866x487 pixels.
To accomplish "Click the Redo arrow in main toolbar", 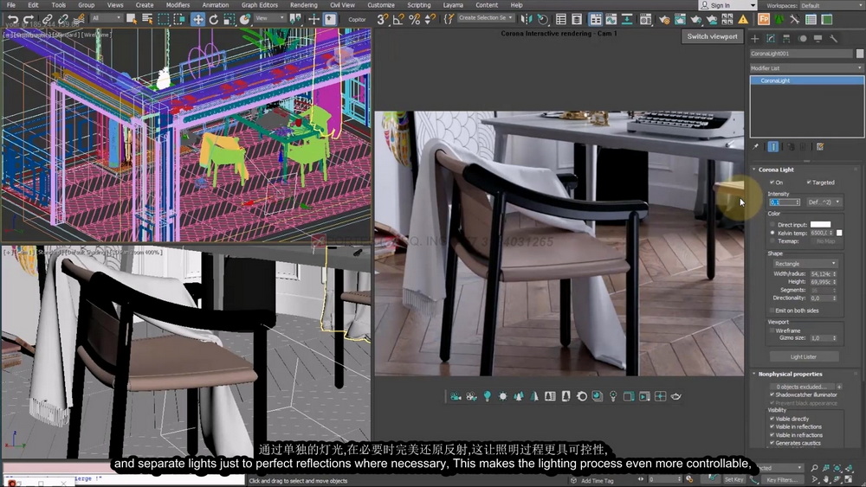I will (x=29, y=19).
